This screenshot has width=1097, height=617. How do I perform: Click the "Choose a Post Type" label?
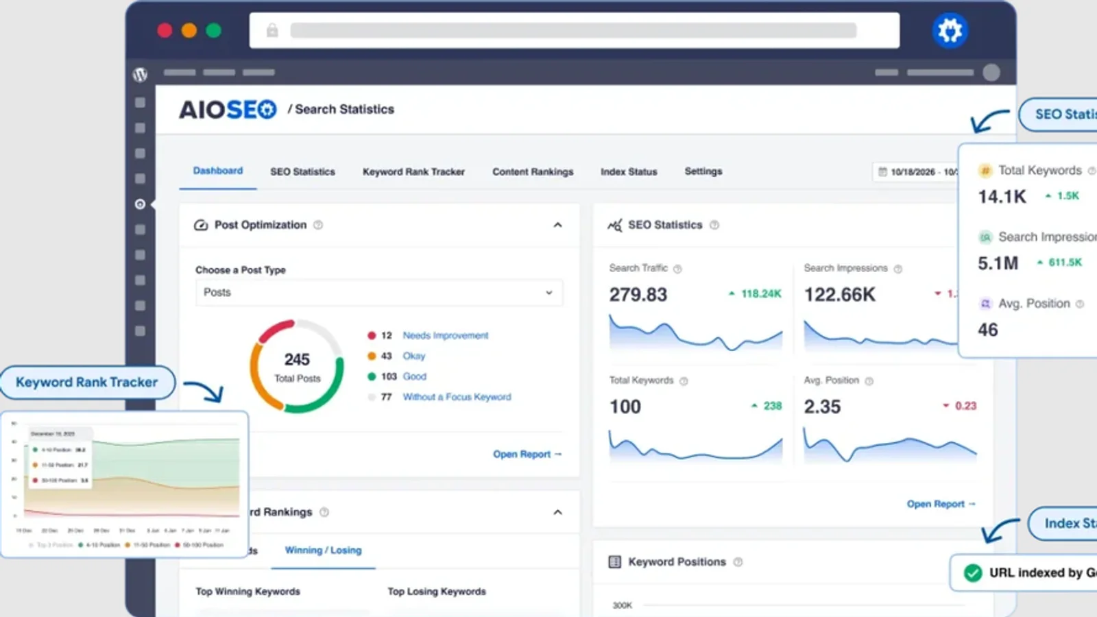pos(241,270)
